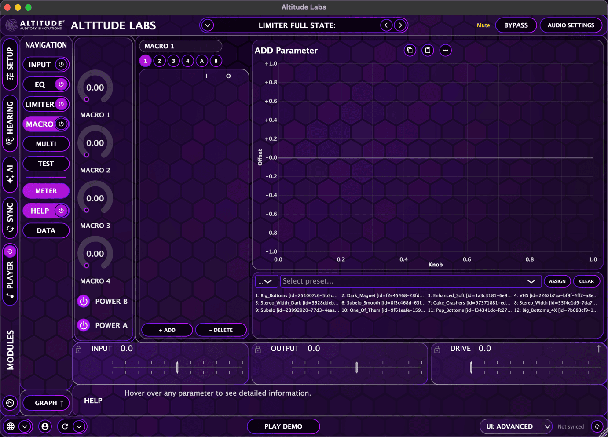Click the sync refresh icon near Not synced
Screen dimensions: 608x437
pyautogui.click(x=597, y=426)
